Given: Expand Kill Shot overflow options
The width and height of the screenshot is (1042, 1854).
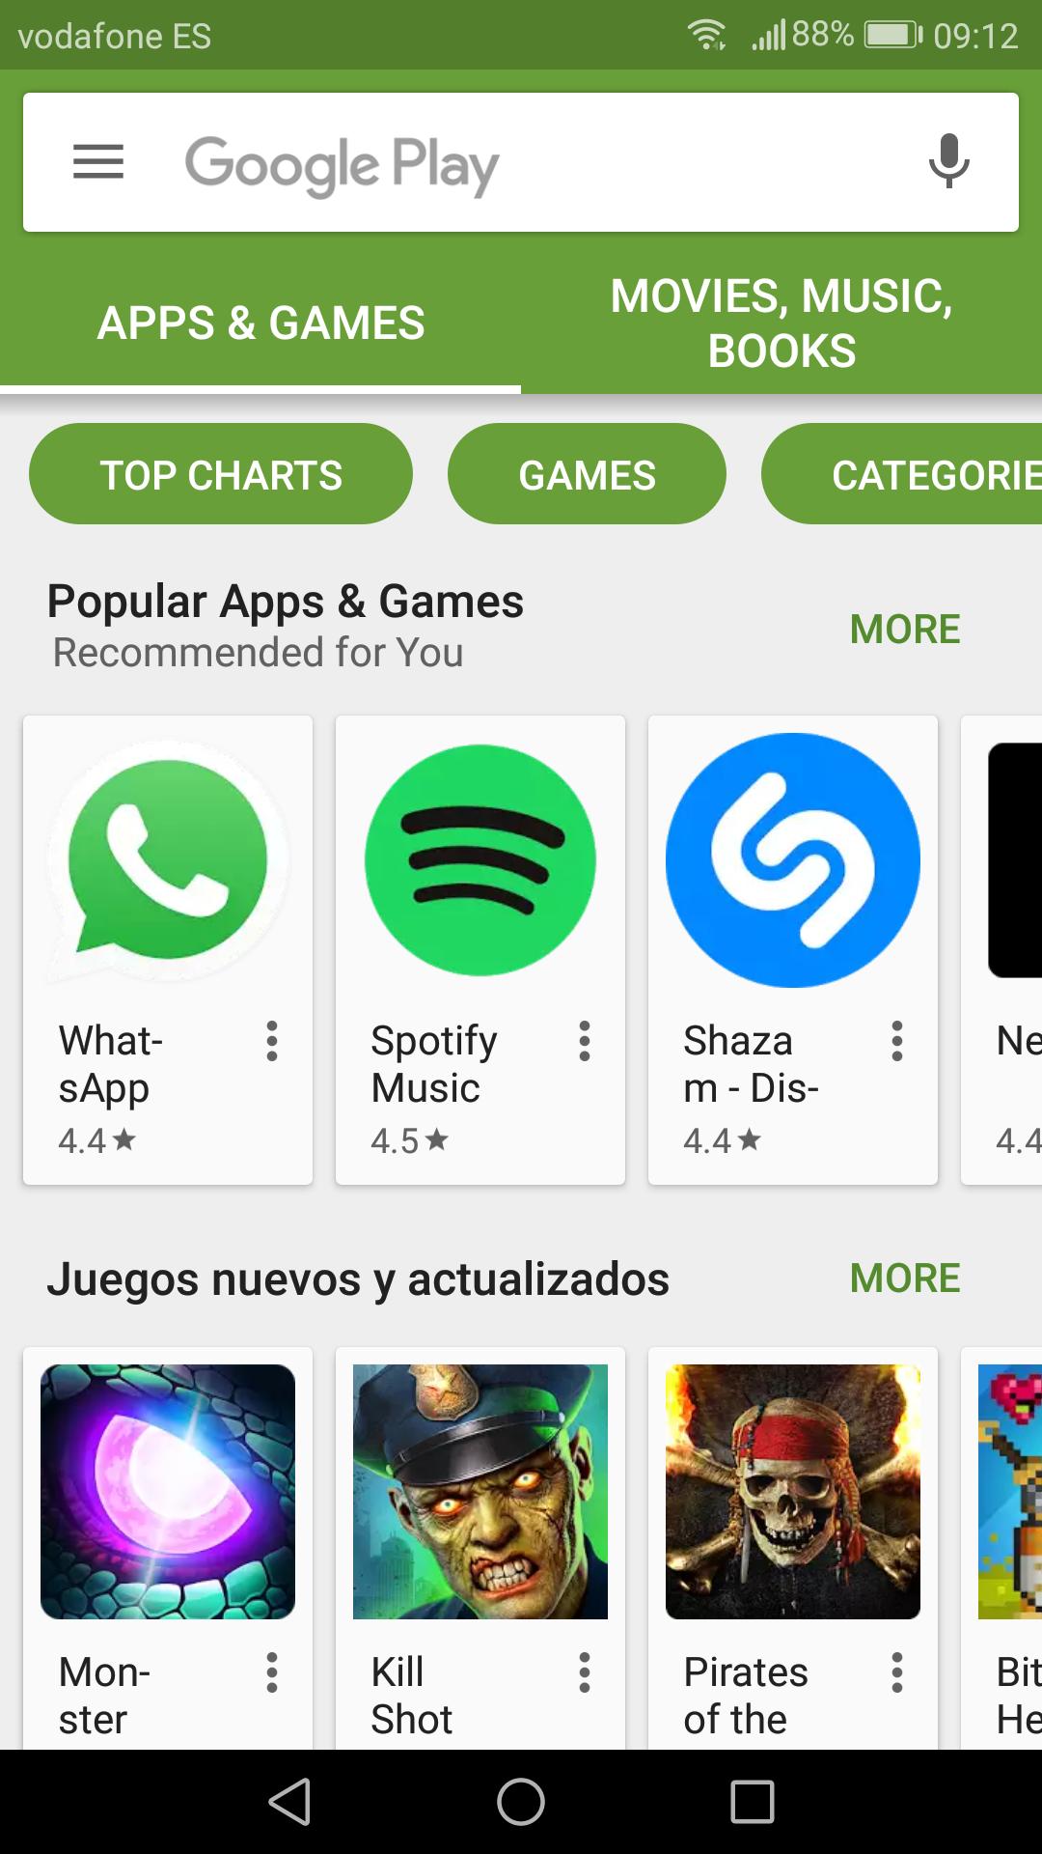Looking at the screenshot, I should 585,1672.
